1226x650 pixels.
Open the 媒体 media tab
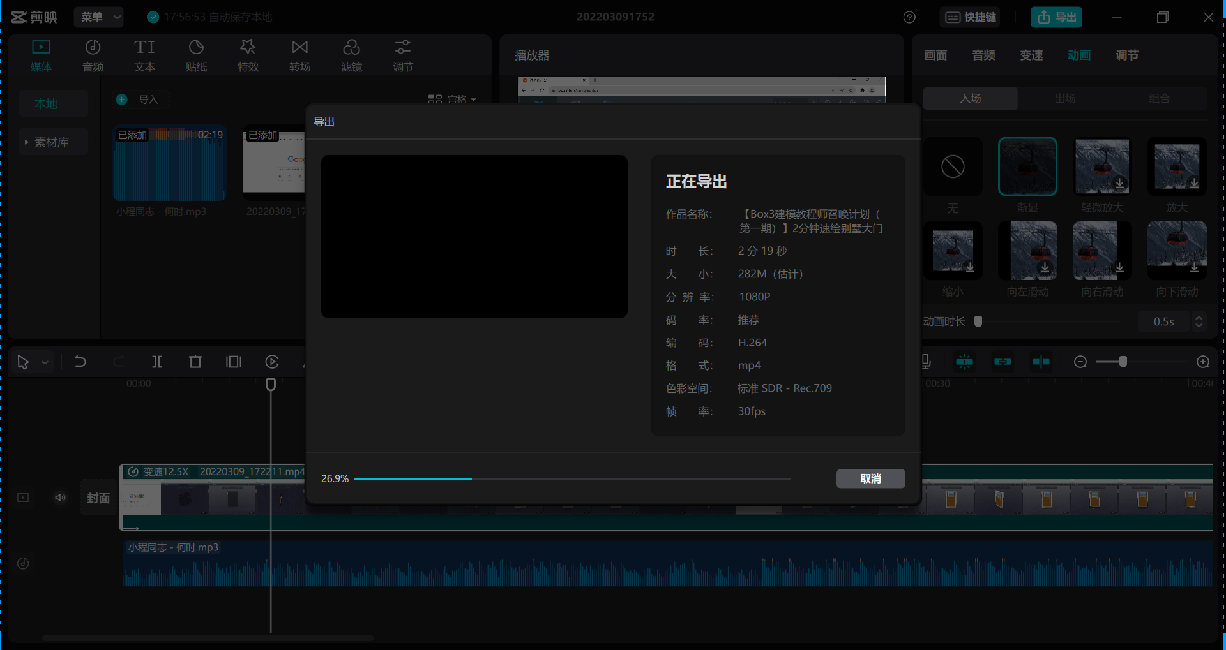[x=41, y=55]
